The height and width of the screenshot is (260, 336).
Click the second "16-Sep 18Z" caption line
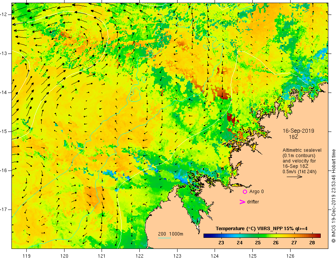click(296, 166)
